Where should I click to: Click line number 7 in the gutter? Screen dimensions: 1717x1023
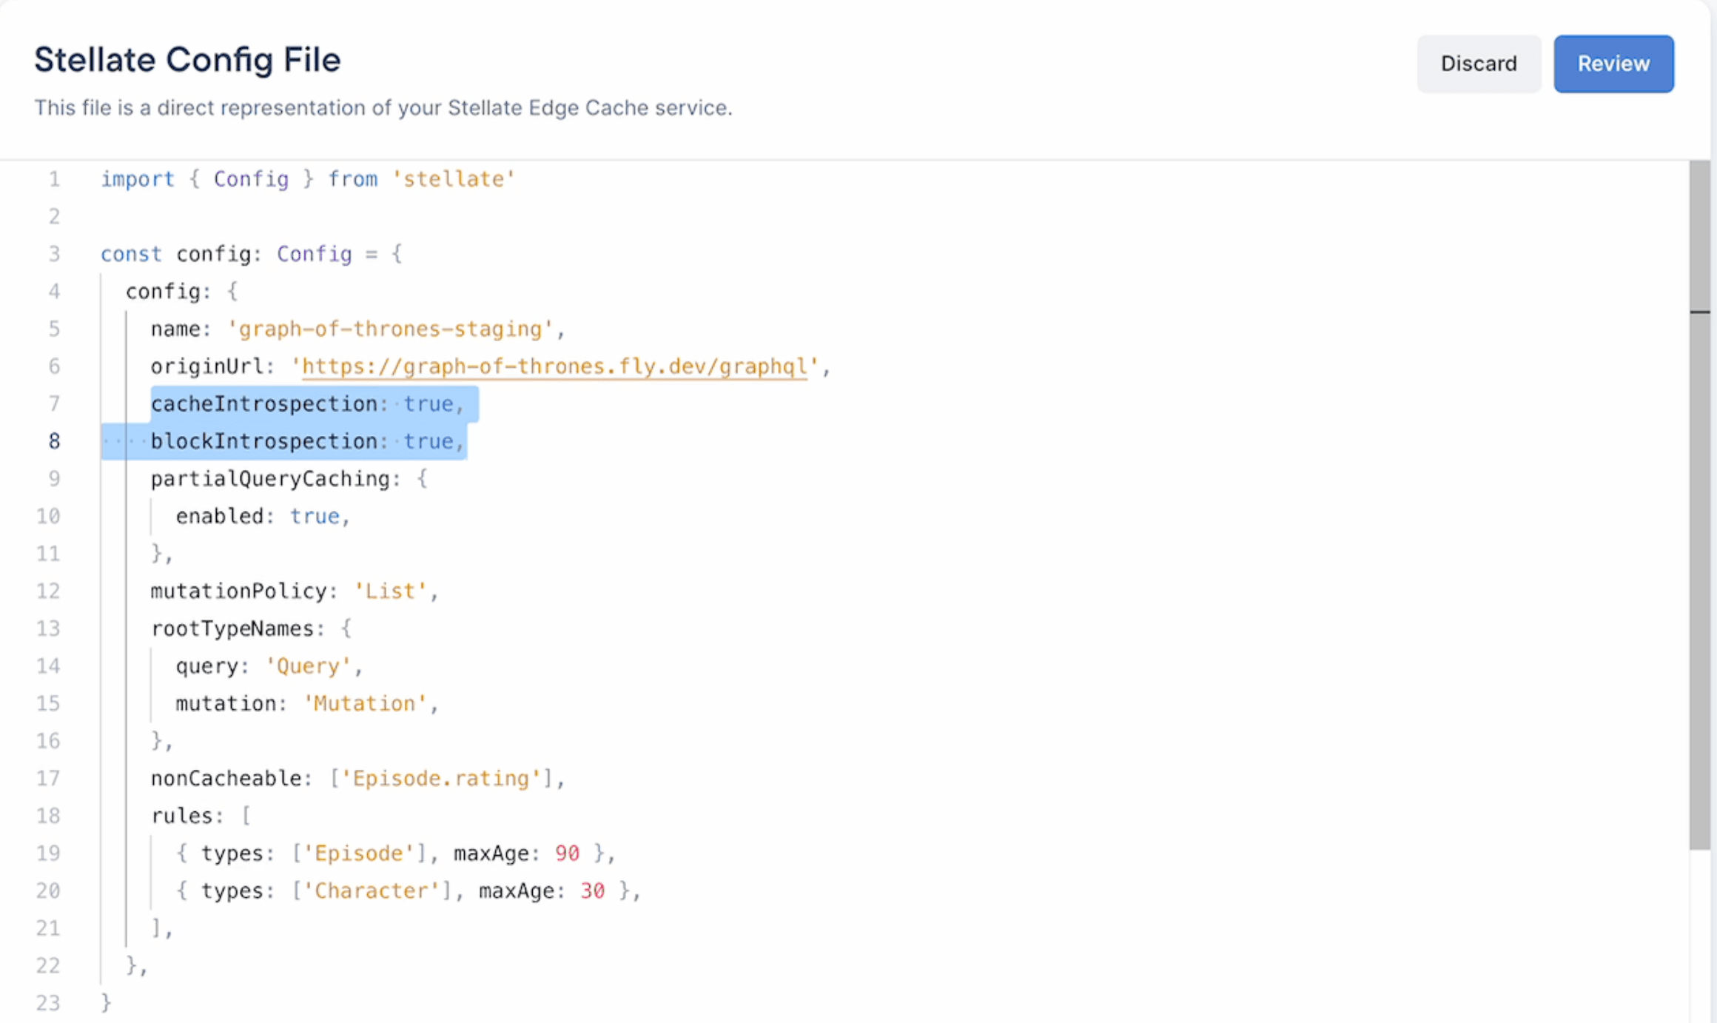[x=53, y=403]
